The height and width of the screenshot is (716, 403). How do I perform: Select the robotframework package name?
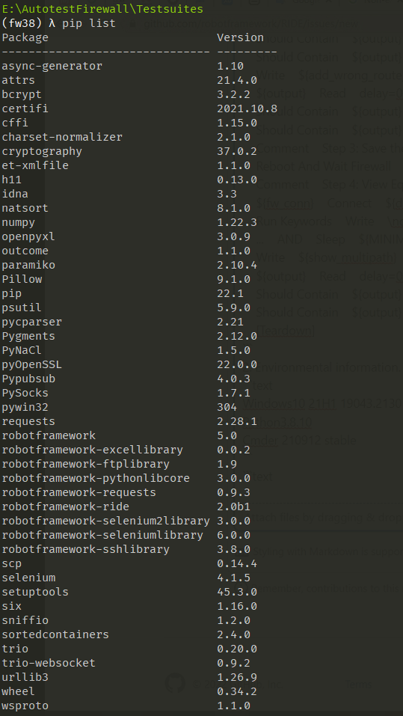pyautogui.click(x=49, y=435)
